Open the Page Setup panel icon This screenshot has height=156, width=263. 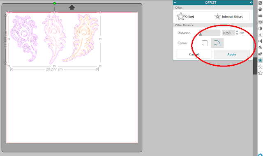(x=260, y=3)
